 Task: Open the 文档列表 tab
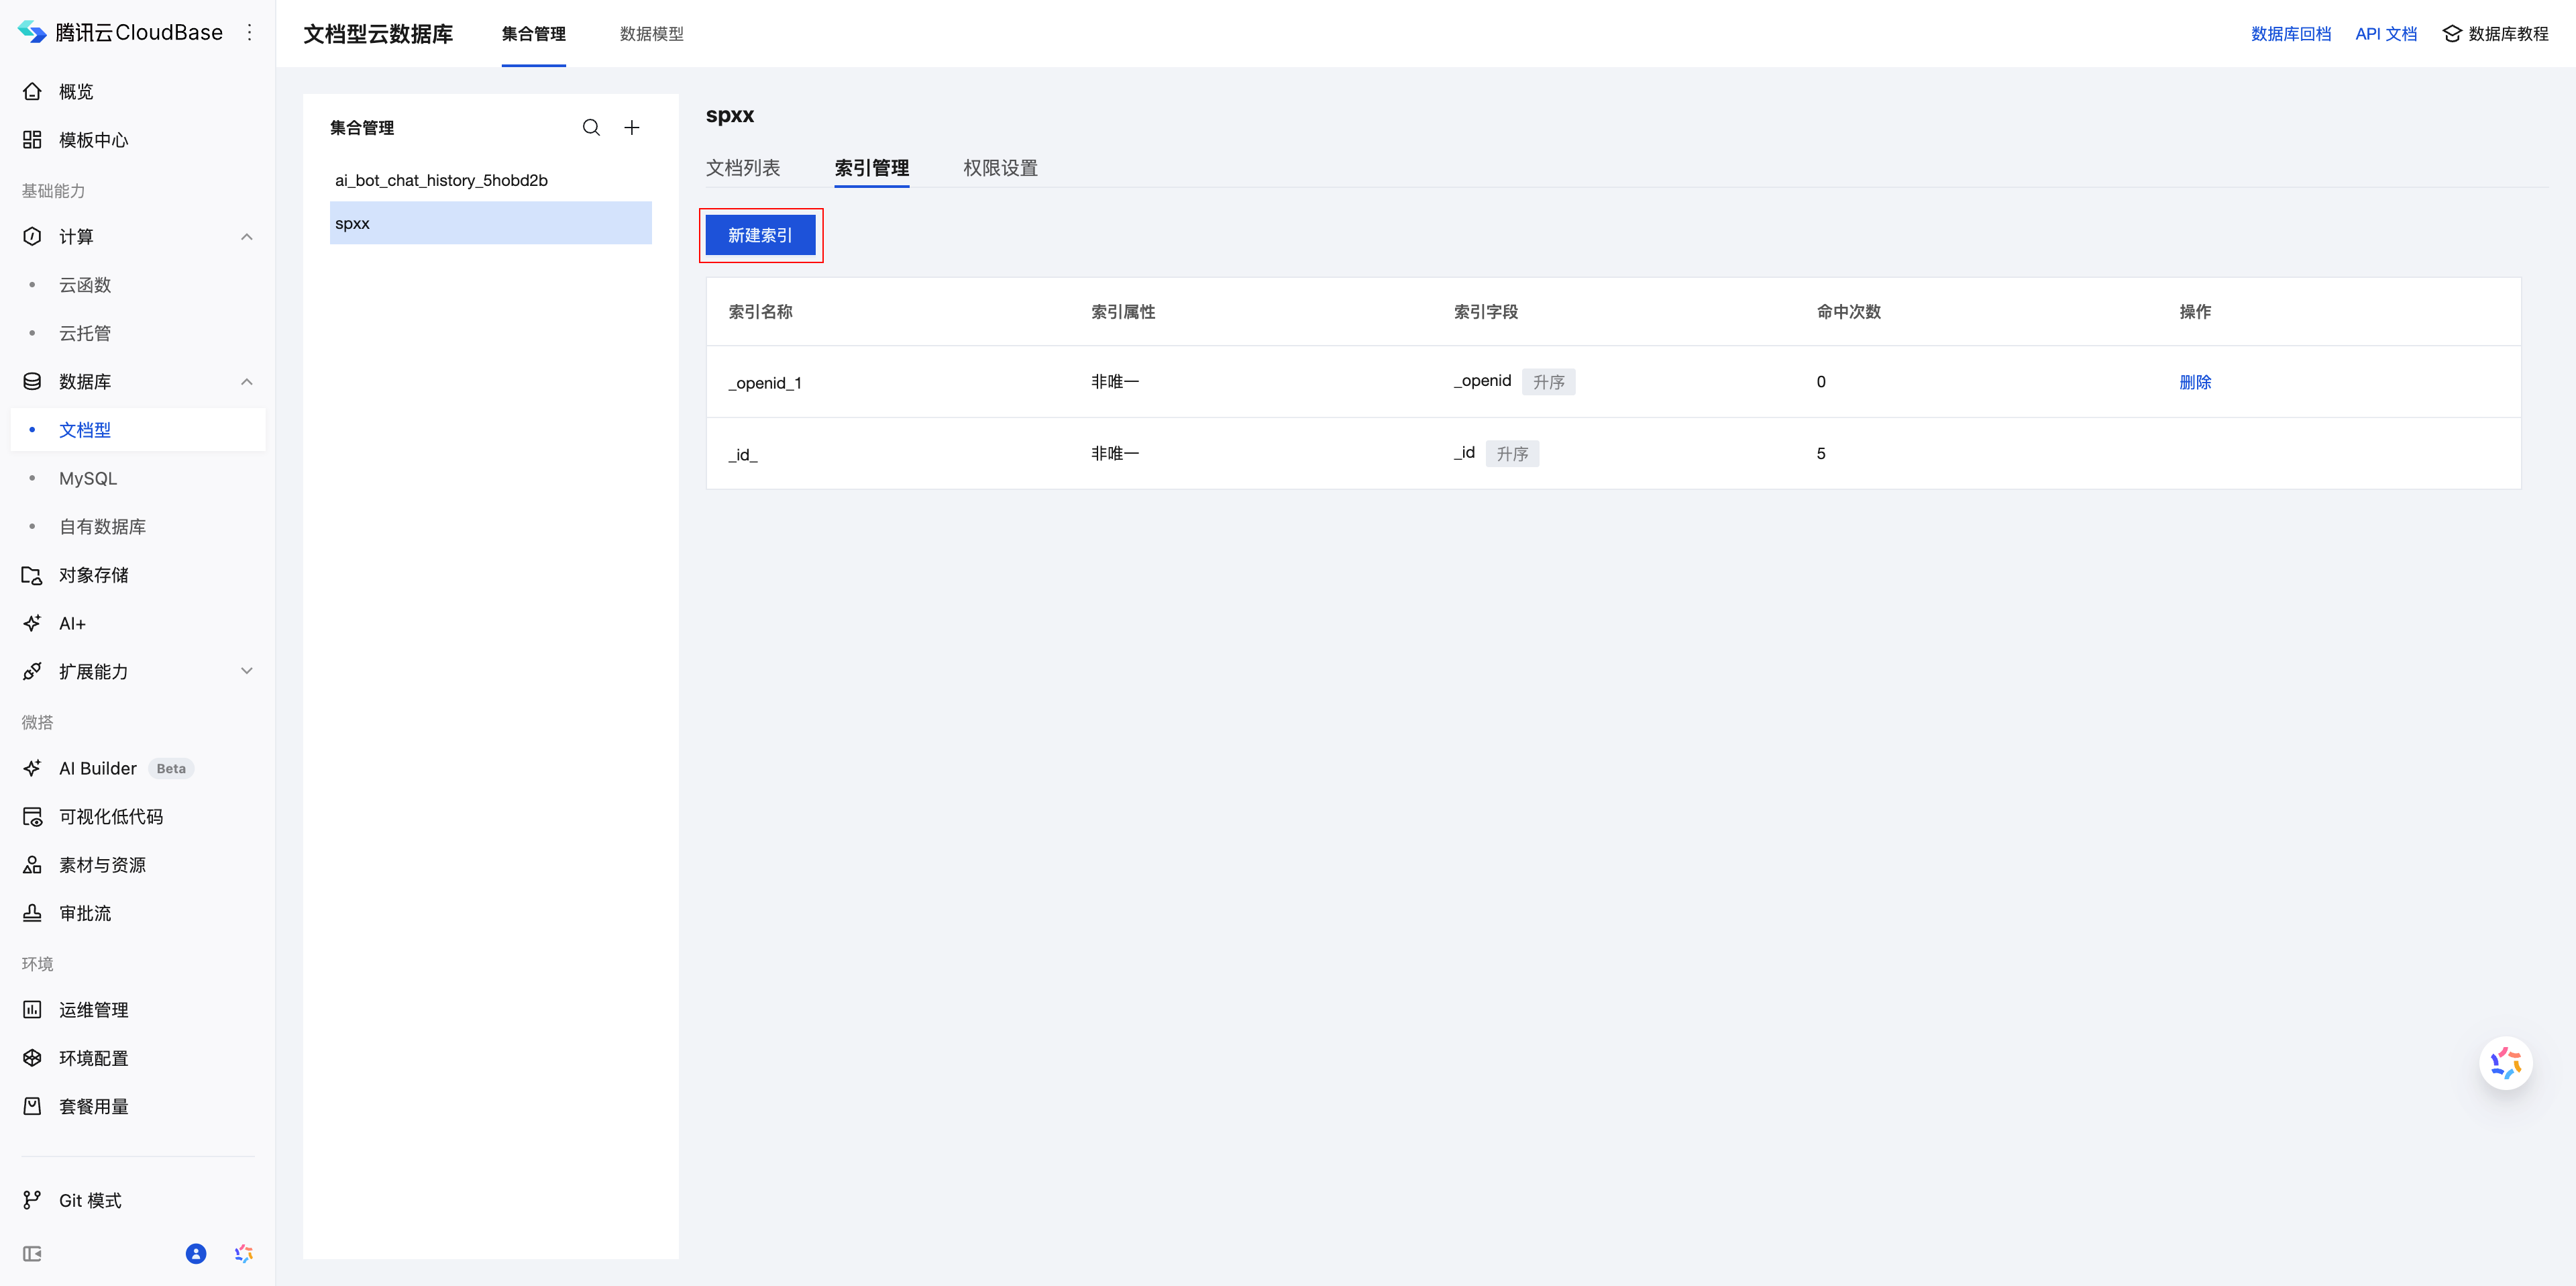coord(743,167)
